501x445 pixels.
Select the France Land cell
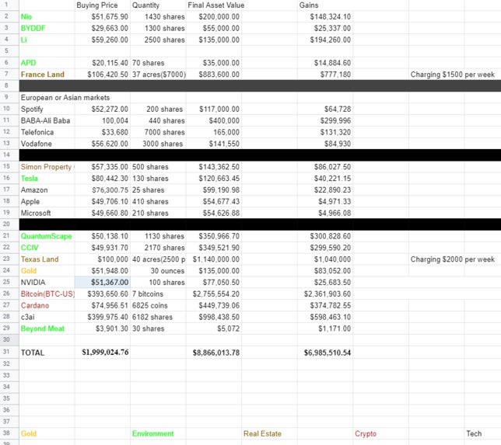pyautogui.click(x=47, y=75)
